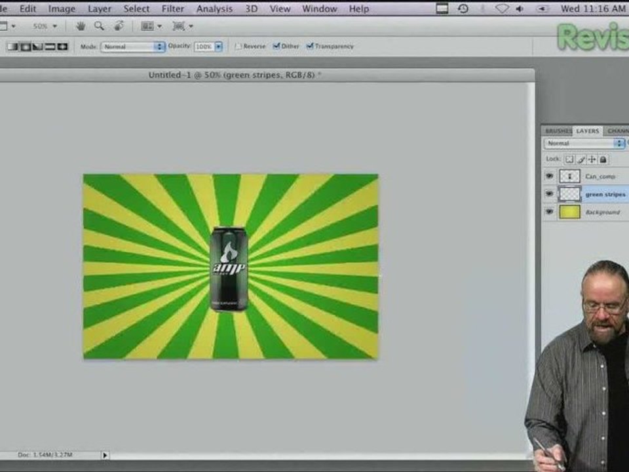Select the green stripes layer name
Viewport: 629px width, 472px height.
(605, 194)
